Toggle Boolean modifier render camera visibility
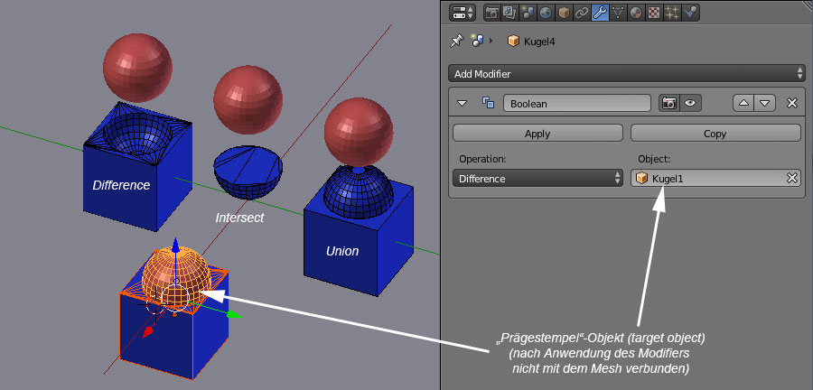The image size is (813, 390). pos(669,104)
